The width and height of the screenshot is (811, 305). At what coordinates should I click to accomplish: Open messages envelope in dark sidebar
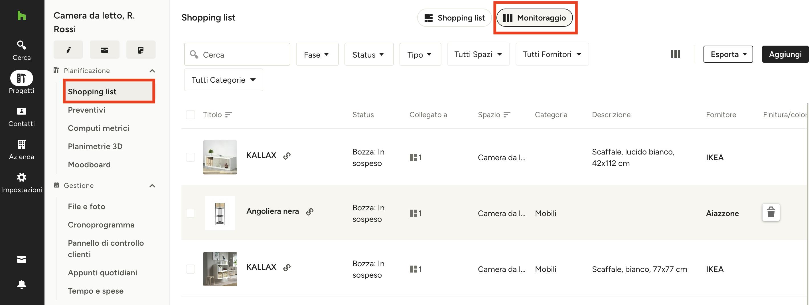pyautogui.click(x=21, y=259)
